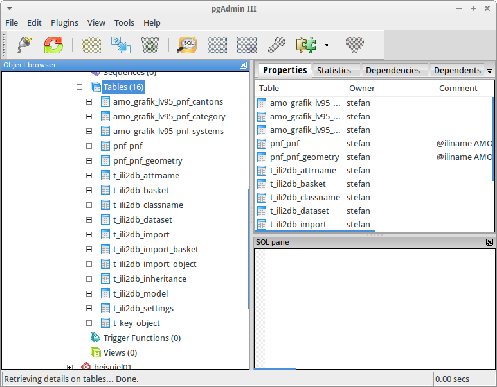Open the plugins dropdown arrow
The height and width of the screenshot is (387, 497).
click(x=327, y=45)
